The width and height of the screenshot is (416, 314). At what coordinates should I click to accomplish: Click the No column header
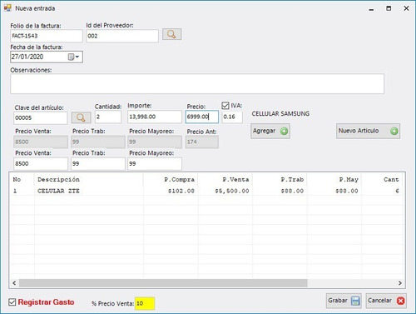(x=22, y=180)
